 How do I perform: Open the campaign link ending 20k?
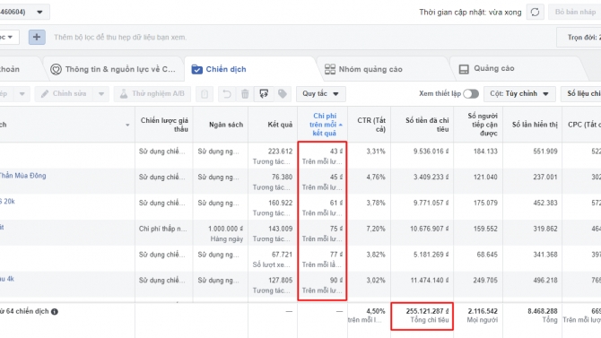(x=7, y=202)
